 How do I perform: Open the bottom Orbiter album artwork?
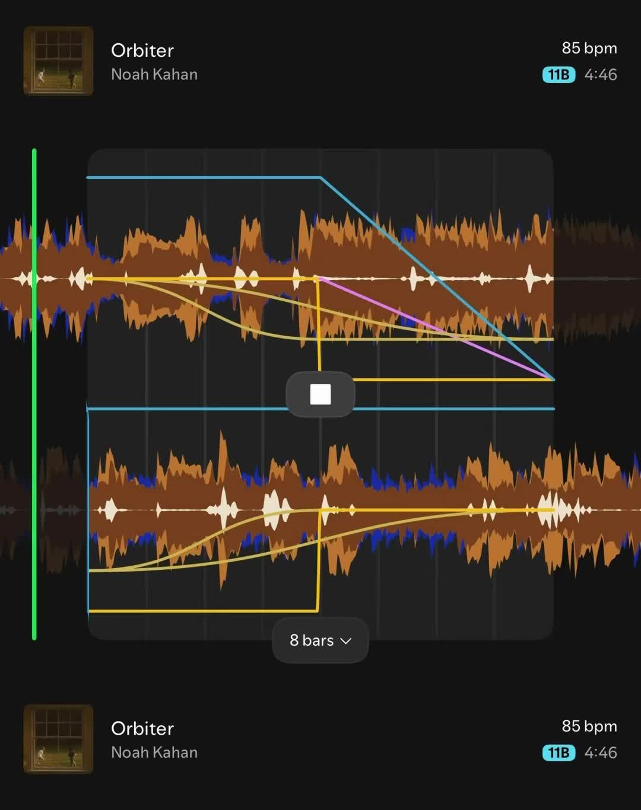[58, 739]
